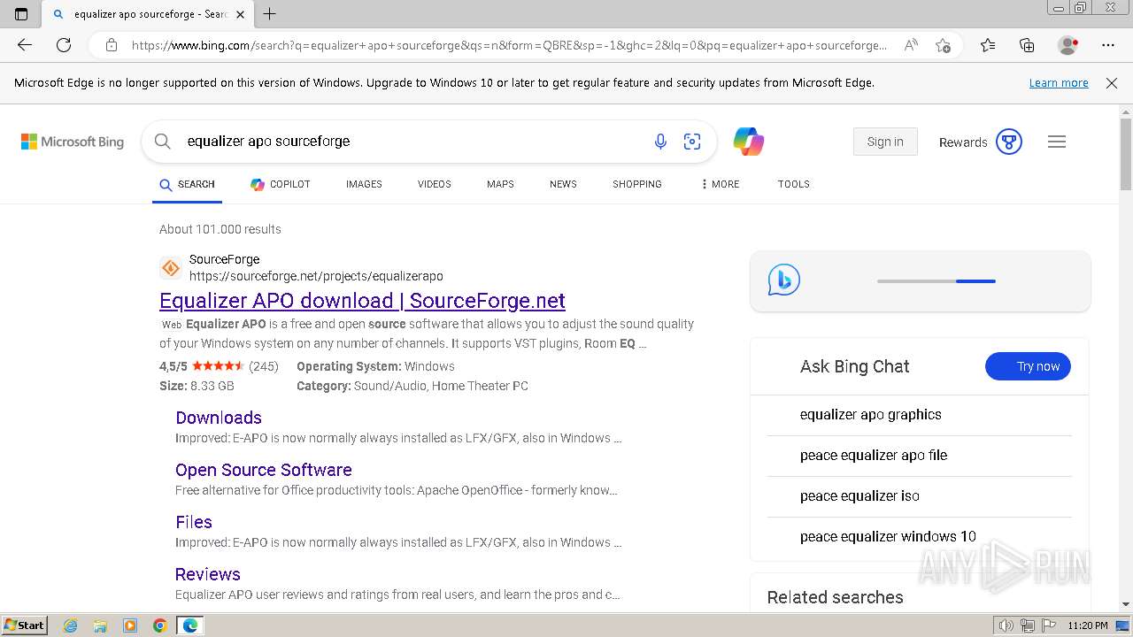Search using an image icon
Viewport: 1133px width, 637px height.
[x=692, y=142]
